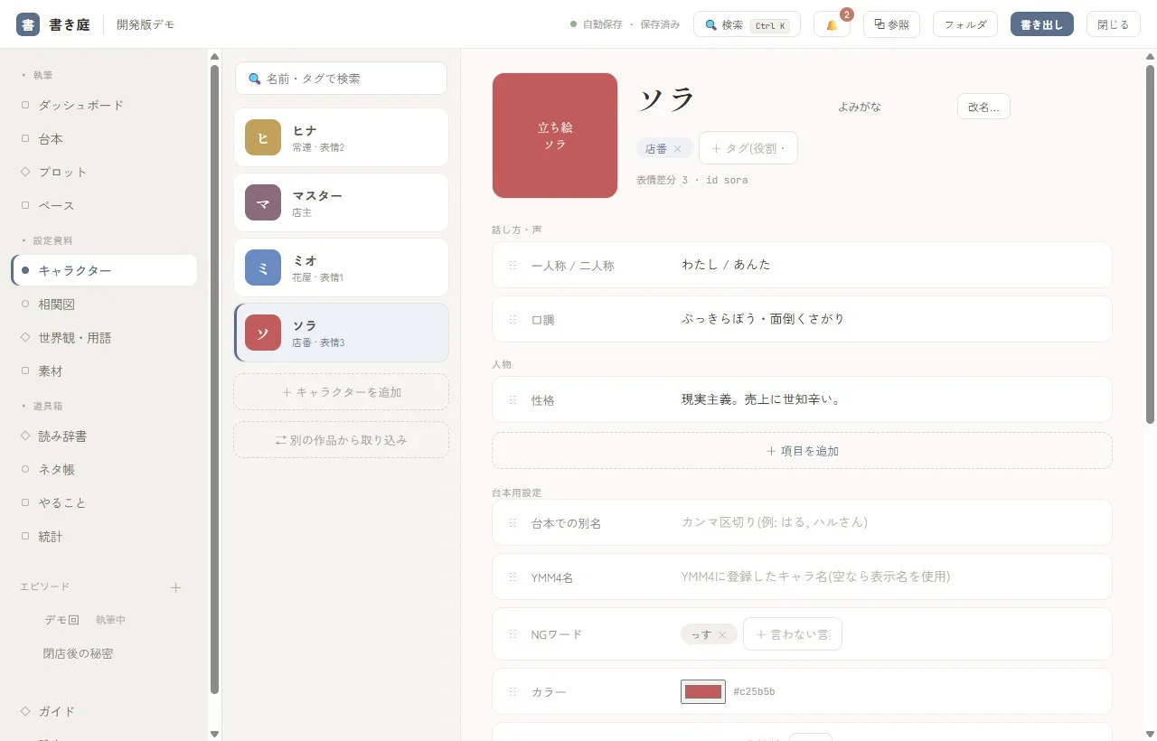Open ネタ帳 in the sidebar
1157x741 pixels.
104,469
